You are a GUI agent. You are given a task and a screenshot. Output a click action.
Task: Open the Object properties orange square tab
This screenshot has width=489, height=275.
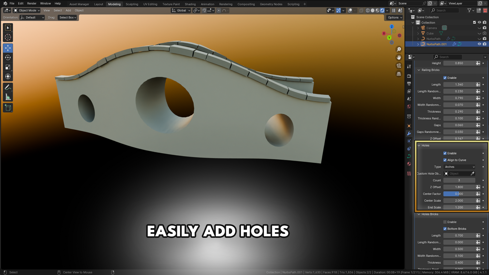409,126
